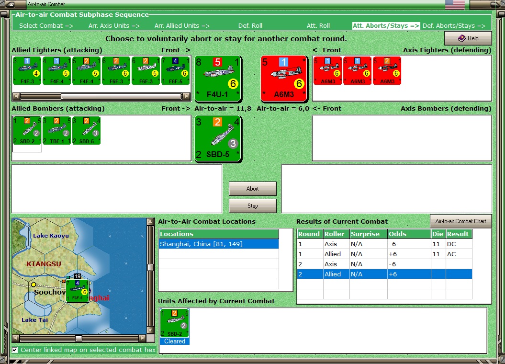Select the F6F-3 counter rated 5

click(146, 70)
